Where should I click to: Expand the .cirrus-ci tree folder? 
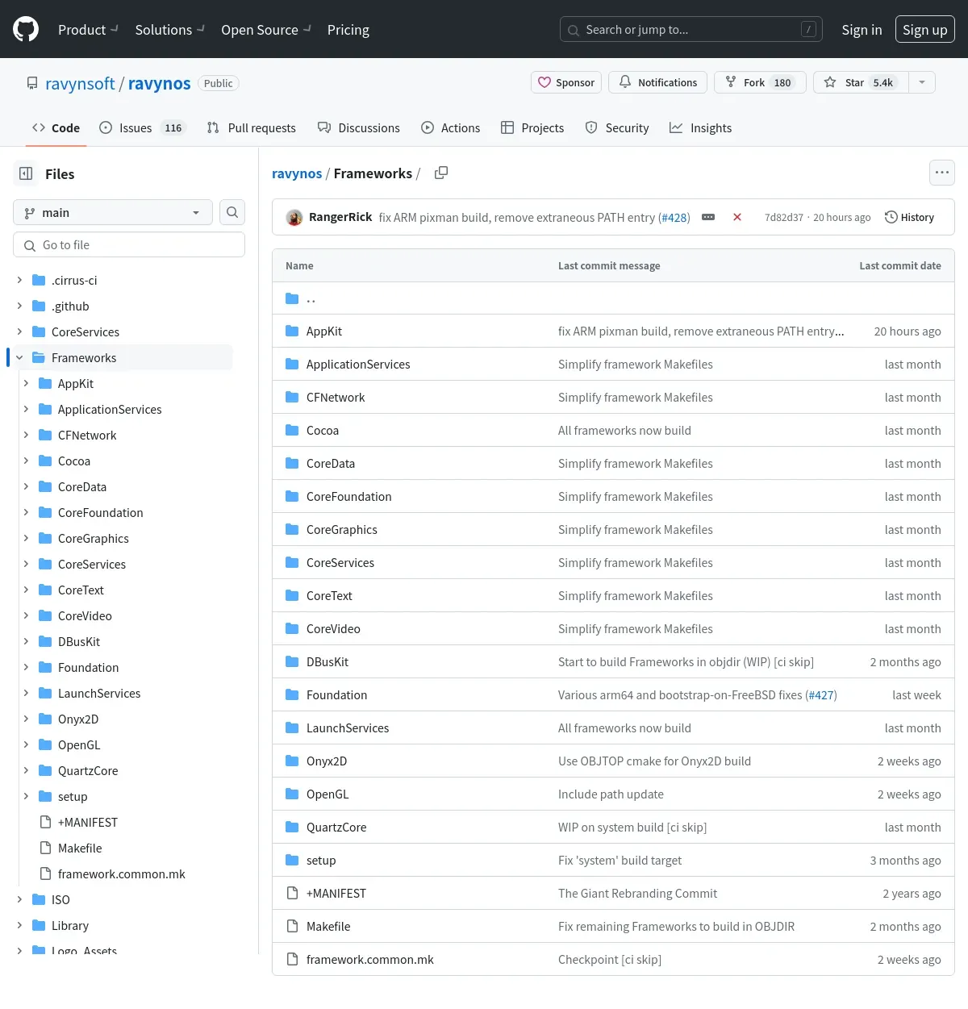[x=19, y=280]
